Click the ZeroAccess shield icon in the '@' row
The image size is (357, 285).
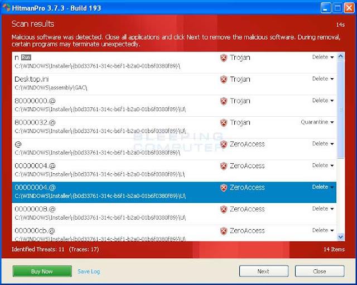224,144
